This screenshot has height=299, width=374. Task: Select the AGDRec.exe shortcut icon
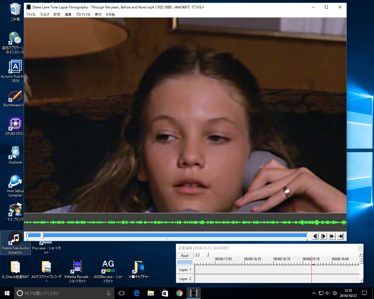click(108, 271)
